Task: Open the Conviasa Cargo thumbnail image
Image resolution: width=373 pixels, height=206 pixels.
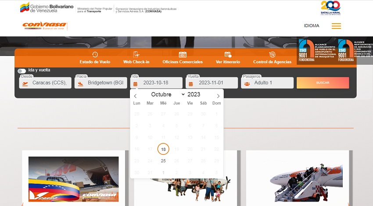Action: (x=74, y=179)
